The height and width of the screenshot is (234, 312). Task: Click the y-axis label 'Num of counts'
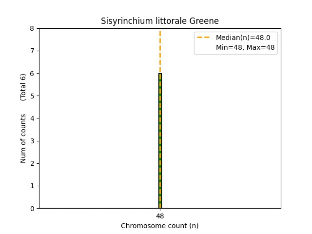[x=23, y=138]
